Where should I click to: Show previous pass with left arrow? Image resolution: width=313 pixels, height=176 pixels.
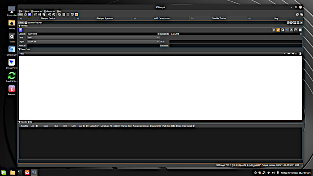289,54
